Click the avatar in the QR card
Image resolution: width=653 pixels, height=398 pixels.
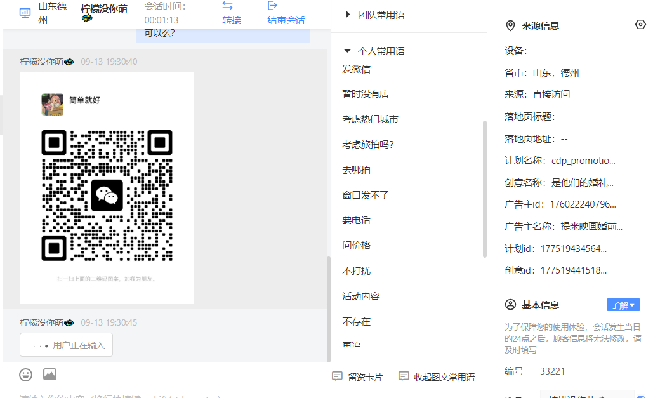(x=53, y=104)
